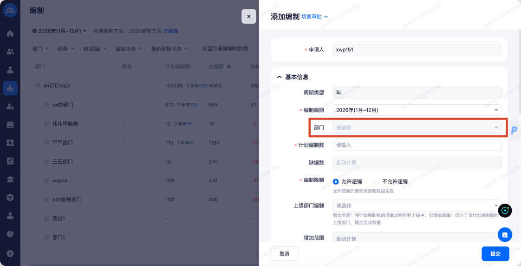Click the 1199 value in 平平部门 row
This screenshot has height=266, width=521.
point(215,143)
